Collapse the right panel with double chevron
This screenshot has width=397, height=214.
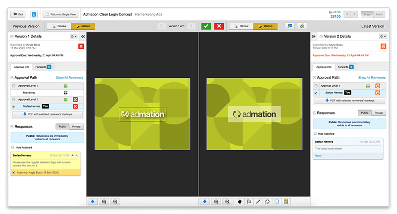314,36
